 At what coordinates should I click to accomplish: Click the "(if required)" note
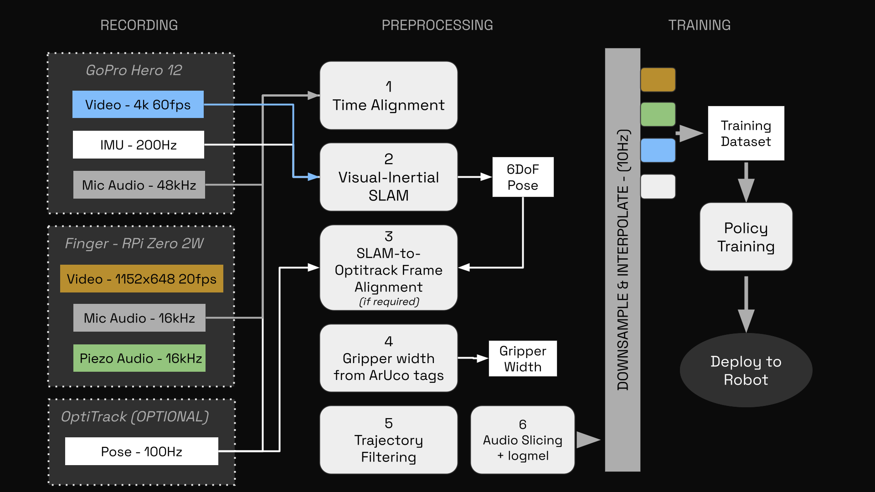[x=389, y=302]
